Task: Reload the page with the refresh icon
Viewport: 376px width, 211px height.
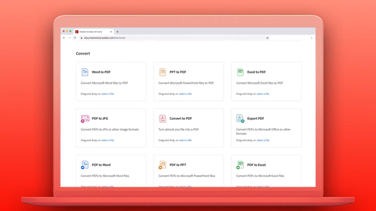Action: pos(75,38)
